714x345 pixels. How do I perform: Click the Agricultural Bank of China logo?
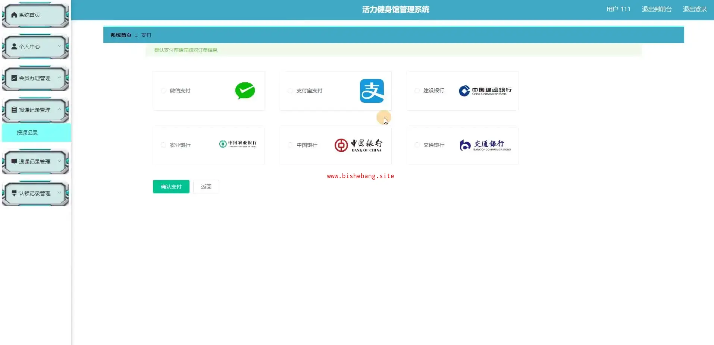[238, 144]
